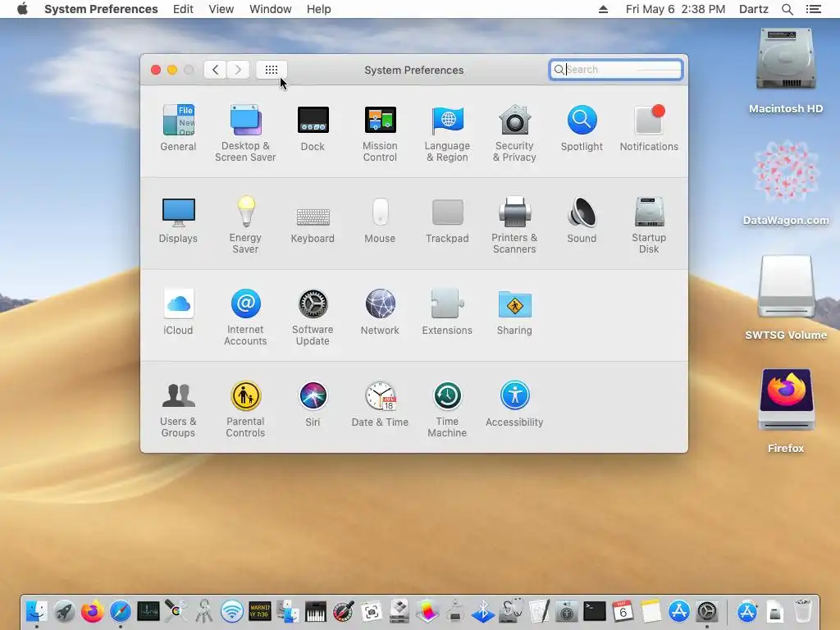Screen dimensions: 840x630
Task: Open the Screenshot app in the Dock
Action: pos(372,610)
